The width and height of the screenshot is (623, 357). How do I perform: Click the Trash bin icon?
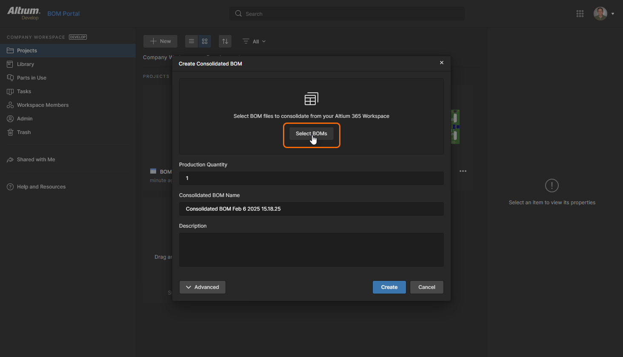tap(10, 132)
